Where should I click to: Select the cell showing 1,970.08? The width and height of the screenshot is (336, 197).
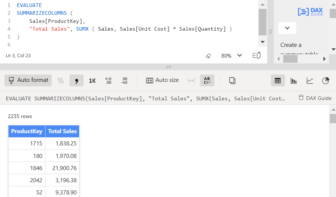pos(62,156)
